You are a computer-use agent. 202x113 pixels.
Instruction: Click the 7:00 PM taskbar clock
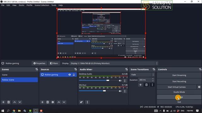pyautogui.click(x=190, y=111)
